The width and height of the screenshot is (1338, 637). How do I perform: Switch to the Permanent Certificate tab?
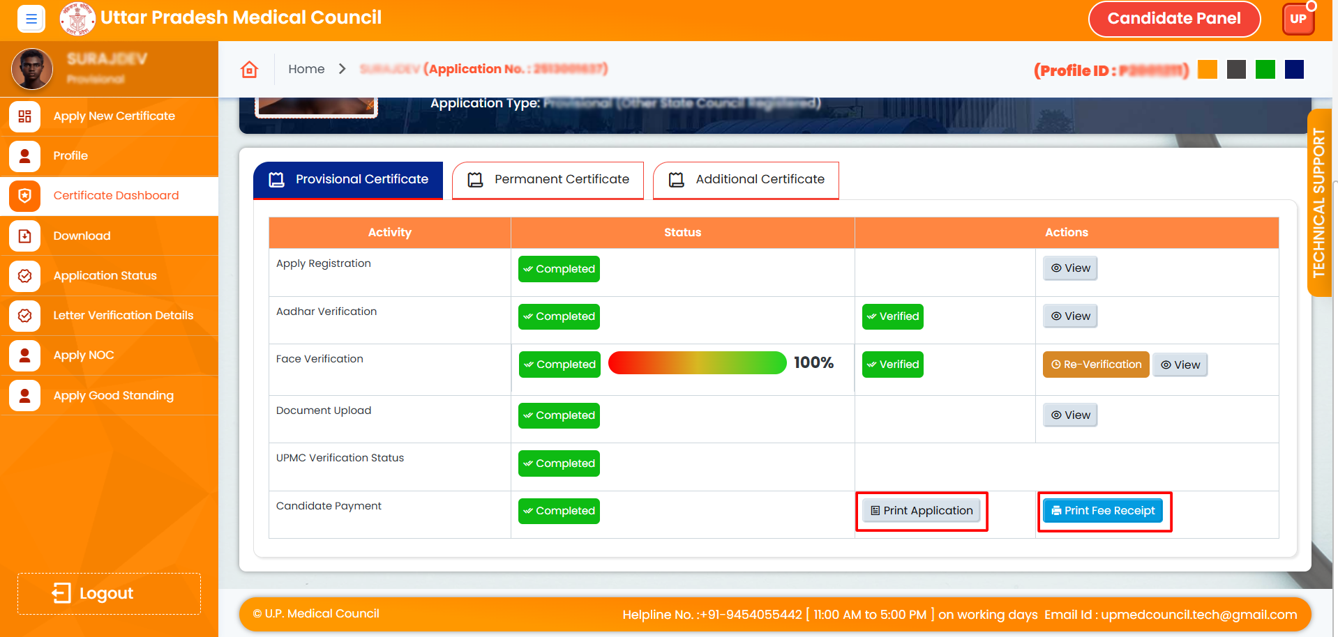tap(548, 180)
